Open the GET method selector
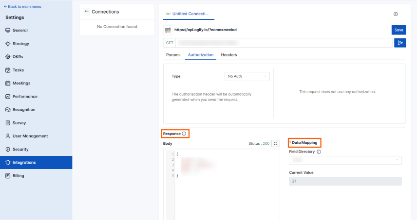This screenshot has width=417, height=220. point(170,43)
